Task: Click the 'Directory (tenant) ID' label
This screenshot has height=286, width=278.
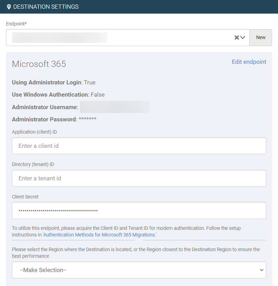Action: 33,164
